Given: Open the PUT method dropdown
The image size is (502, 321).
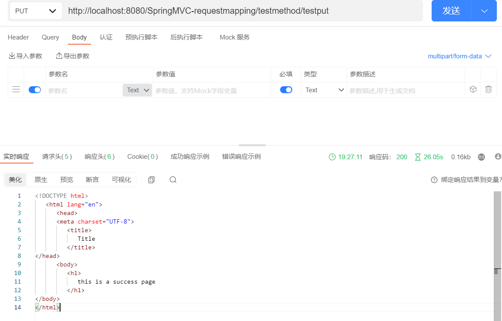Looking at the screenshot, I should point(36,11).
